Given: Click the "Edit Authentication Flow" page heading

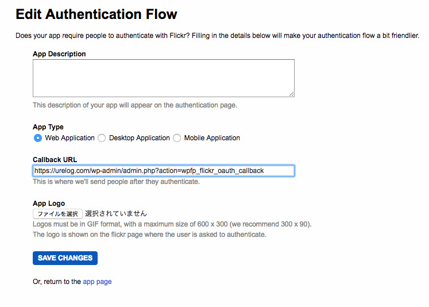Looking at the screenshot, I should tap(96, 14).
